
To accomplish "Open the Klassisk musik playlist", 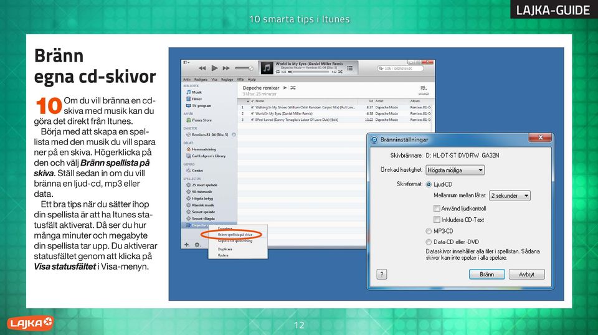I will 200,205.
